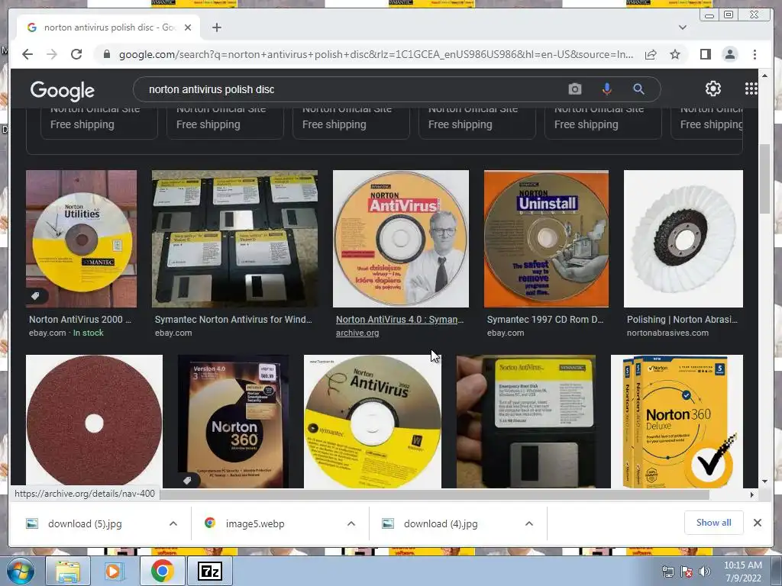Click the Google logo

click(63, 90)
